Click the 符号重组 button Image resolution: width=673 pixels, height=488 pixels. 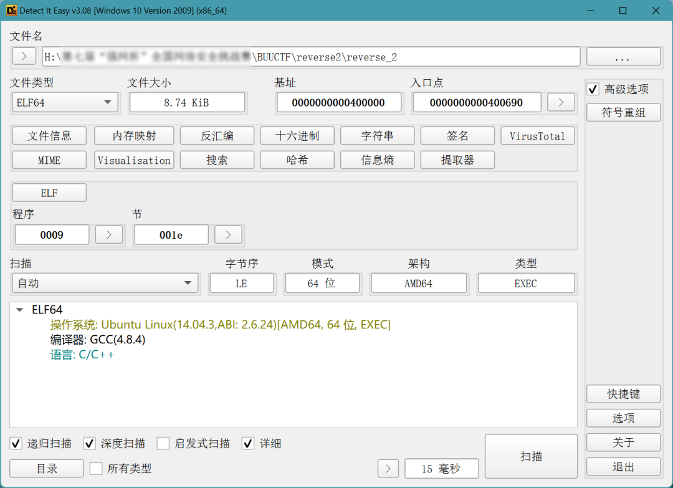click(x=623, y=112)
